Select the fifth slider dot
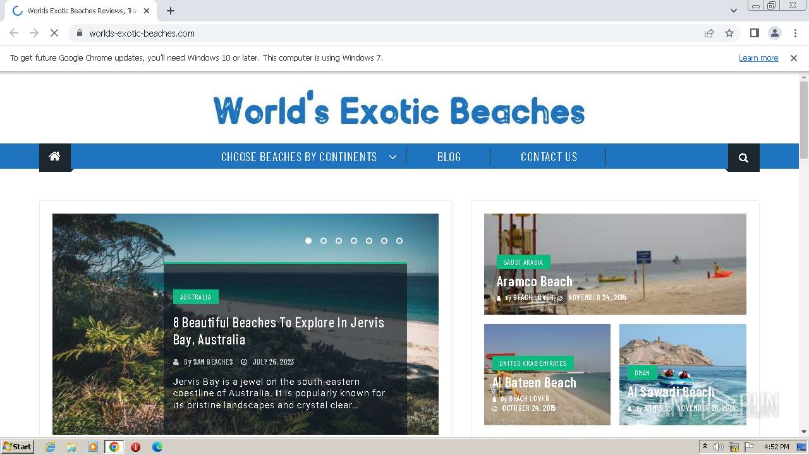 coord(369,241)
